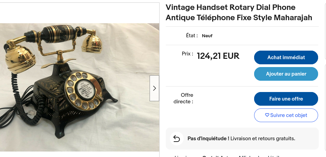Click the circular return arrow icon

176,139
